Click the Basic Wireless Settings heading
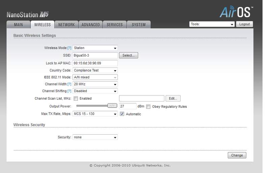 tap(35, 35)
